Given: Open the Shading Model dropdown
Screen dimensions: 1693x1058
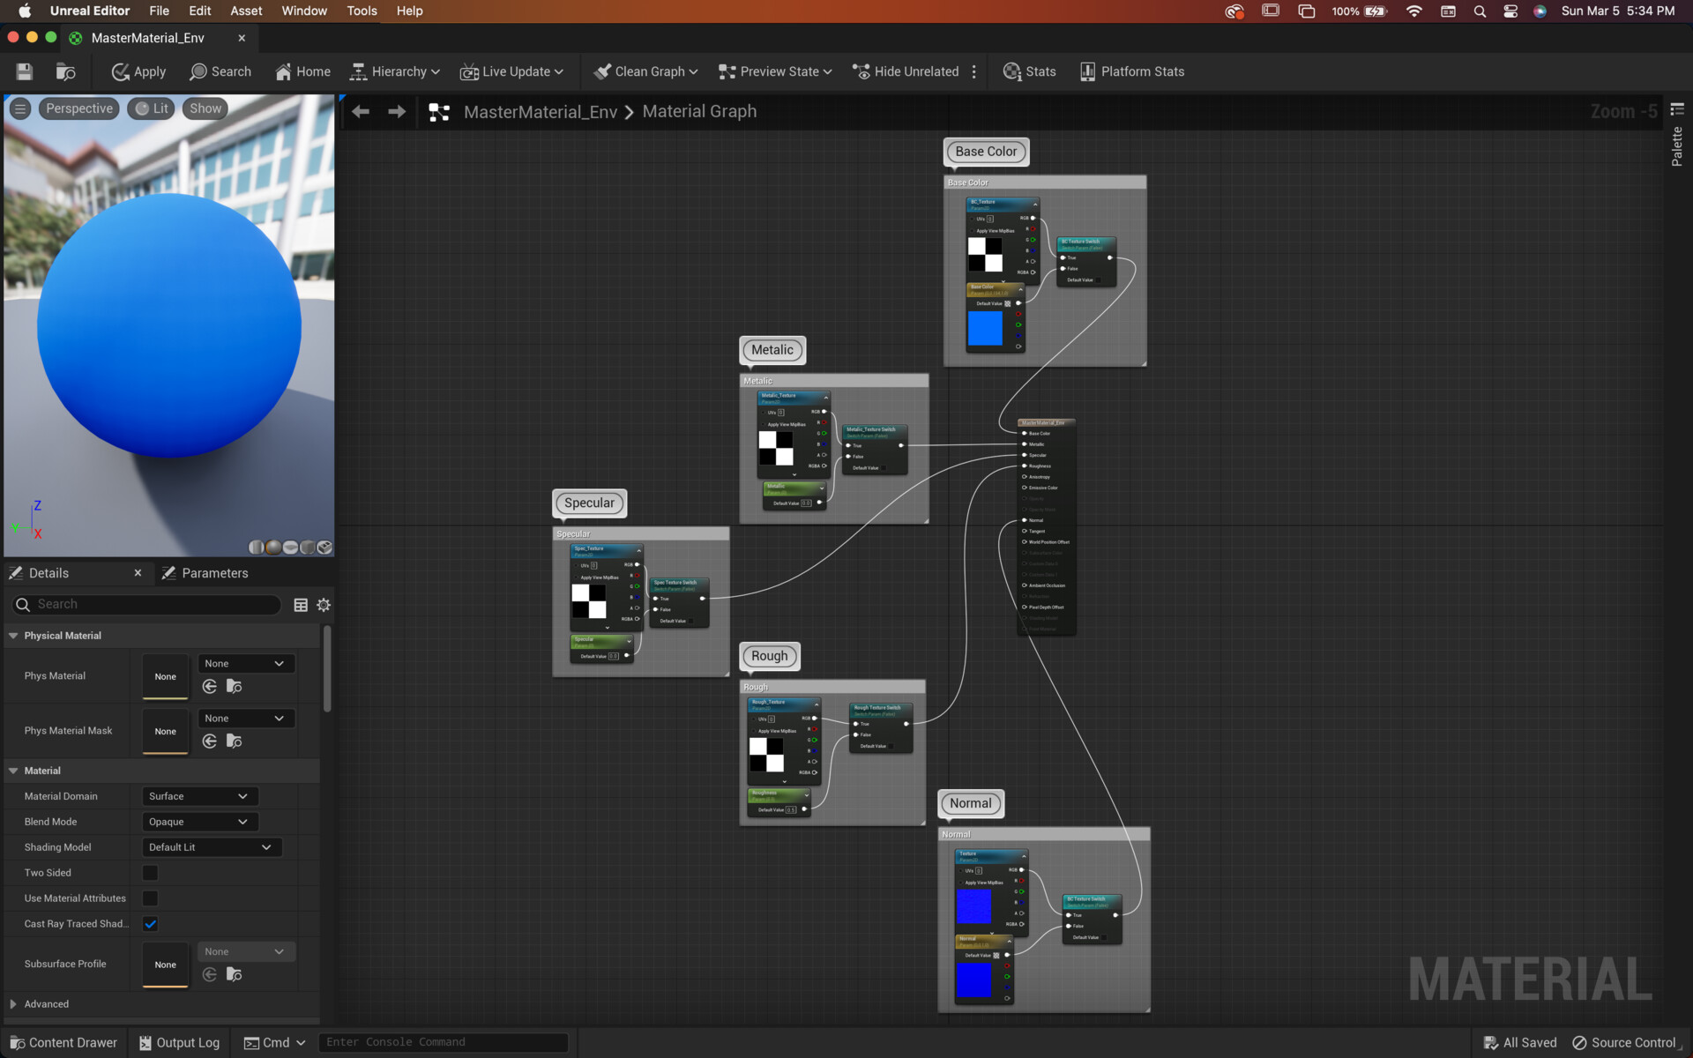Looking at the screenshot, I should 211,847.
